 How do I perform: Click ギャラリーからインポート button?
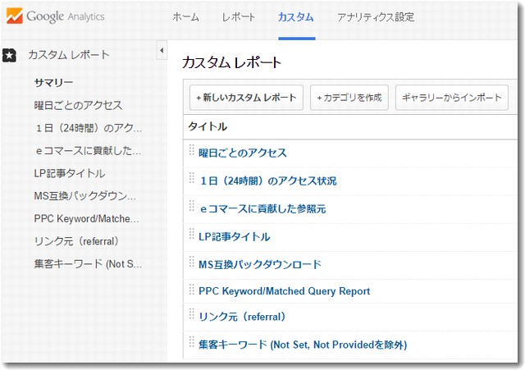(x=450, y=98)
